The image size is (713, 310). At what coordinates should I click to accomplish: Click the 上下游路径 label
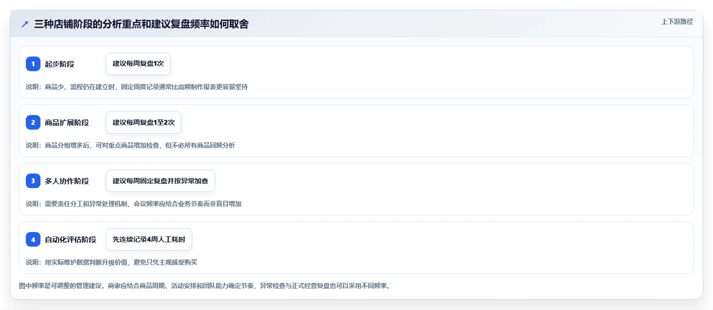click(677, 21)
